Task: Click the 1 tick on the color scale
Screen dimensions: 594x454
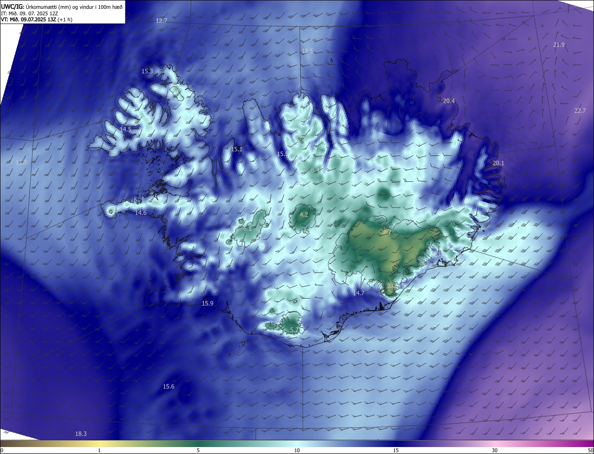Action: (99, 450)
